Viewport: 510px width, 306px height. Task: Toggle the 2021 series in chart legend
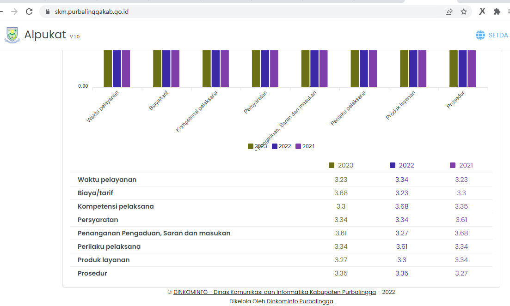[x=305, y=146]
